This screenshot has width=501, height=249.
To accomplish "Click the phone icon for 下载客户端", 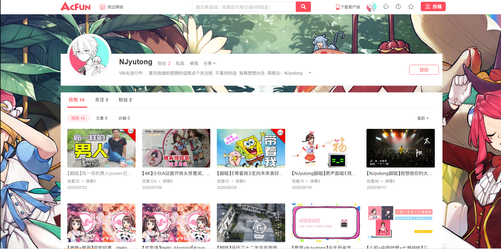I will coord(338,7).
